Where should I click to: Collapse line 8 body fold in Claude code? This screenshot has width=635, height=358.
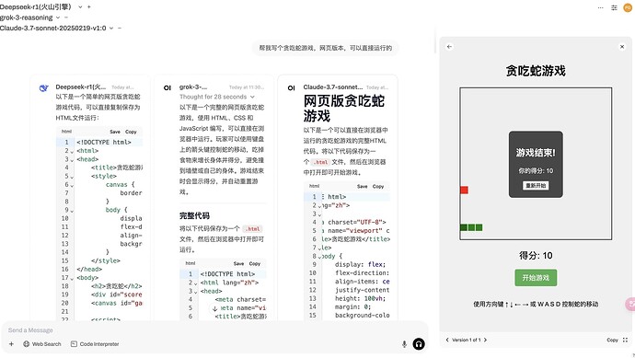319,257
